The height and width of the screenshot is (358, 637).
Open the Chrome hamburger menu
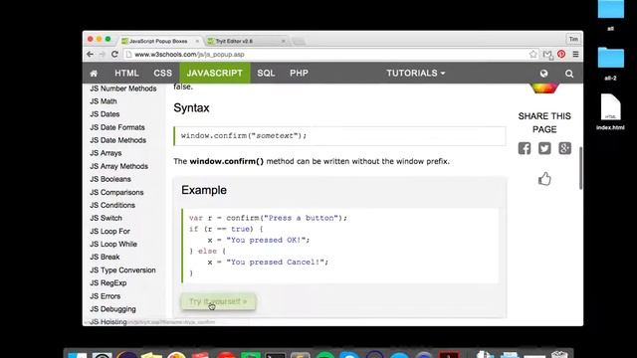(x=575, y=54)
